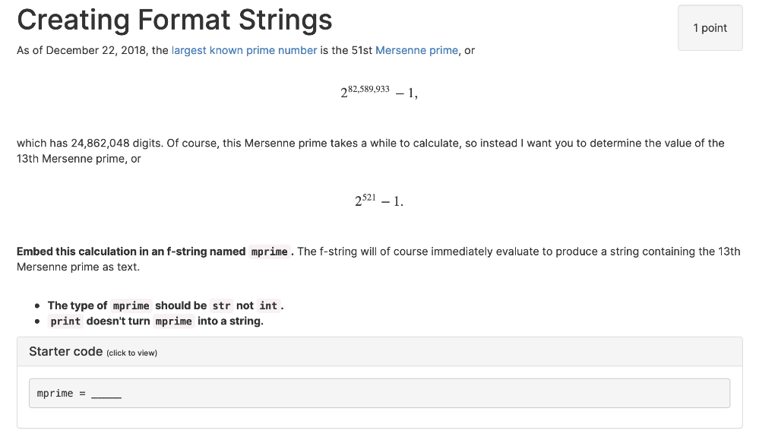
Task: Click mprime code tag in second bullet
Action: (x=173, y=321)
